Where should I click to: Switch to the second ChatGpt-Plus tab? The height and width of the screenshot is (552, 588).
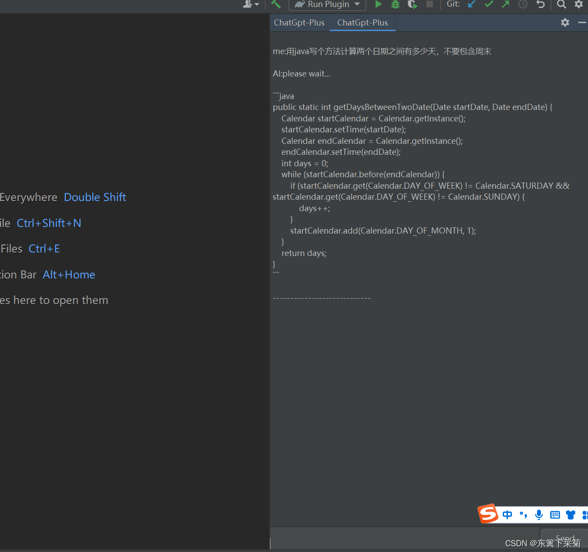pos(362,22)
